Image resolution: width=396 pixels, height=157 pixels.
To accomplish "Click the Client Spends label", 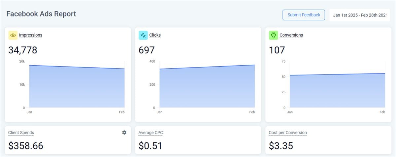I will [x=21, y=133].
